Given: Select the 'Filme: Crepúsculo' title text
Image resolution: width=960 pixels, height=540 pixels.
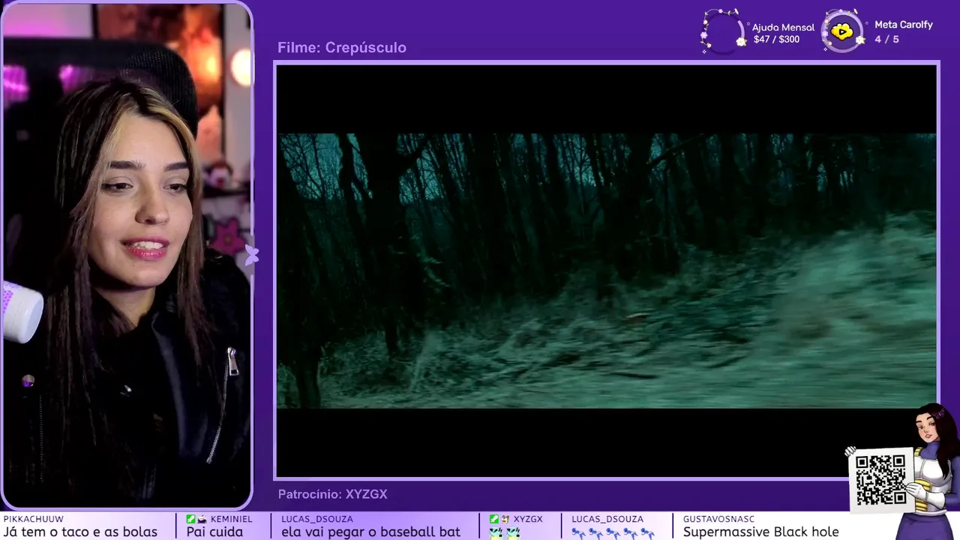Looking at the screenshot, I should pyautogui.click(x=342, y=47).
